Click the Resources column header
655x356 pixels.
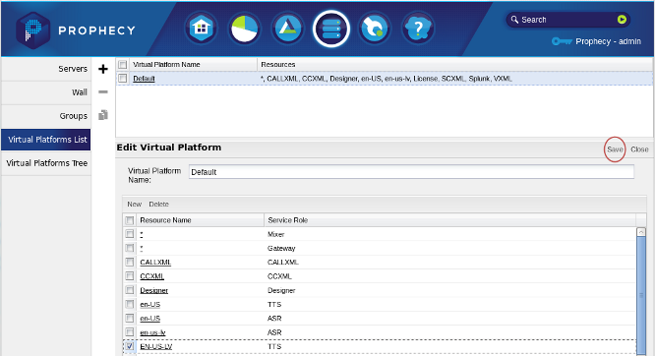coord(455,64)
